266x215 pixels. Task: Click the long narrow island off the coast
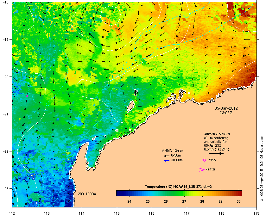(x=130, y=106)
